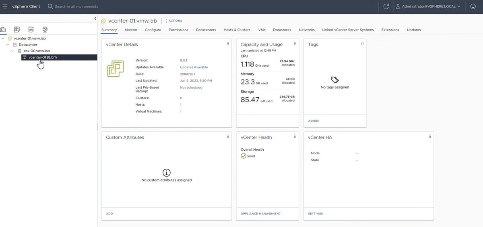Select the Summary tab
The height and width of the screenshot is (227, 483).
[109, 30]
